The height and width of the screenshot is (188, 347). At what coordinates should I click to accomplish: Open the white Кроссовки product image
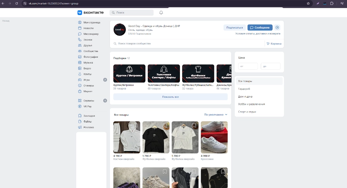214,137
